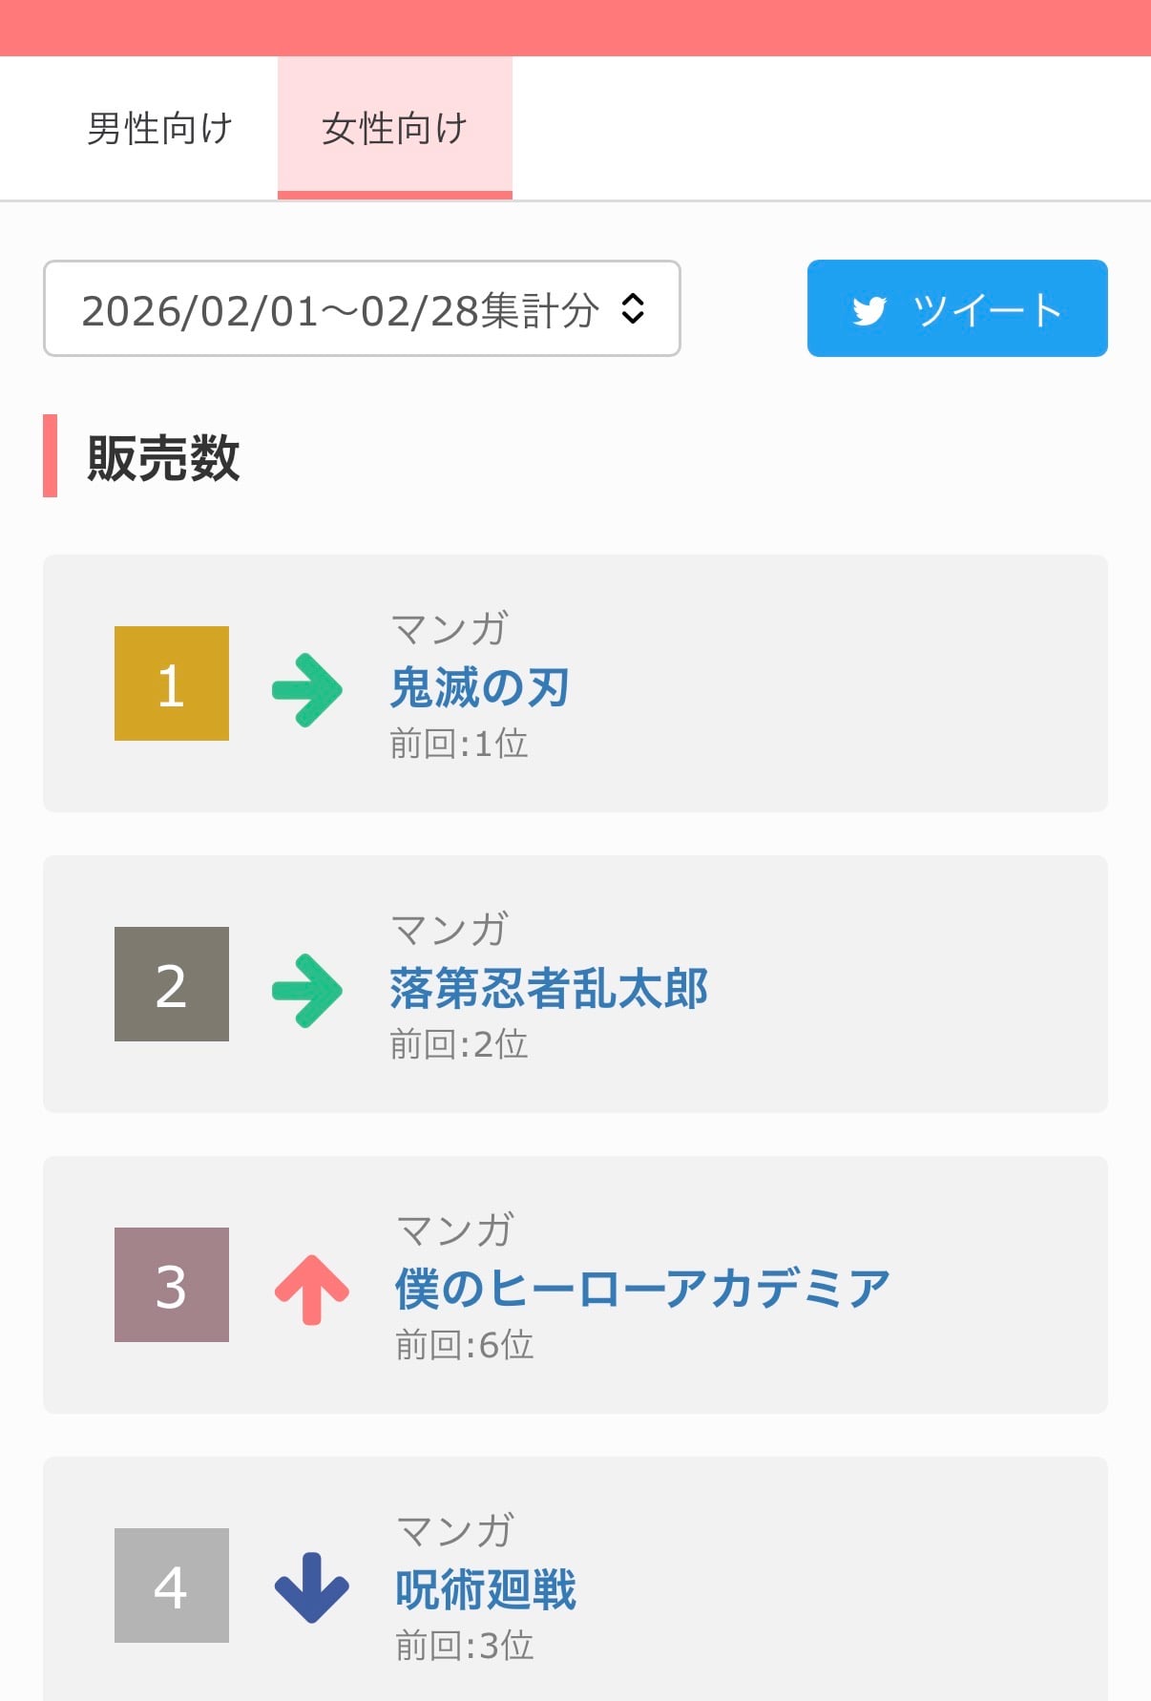Click the 販売数 section heading
Image resolution: width=1151 pixels, height=1701 pixels.
(x=163, y=457)
